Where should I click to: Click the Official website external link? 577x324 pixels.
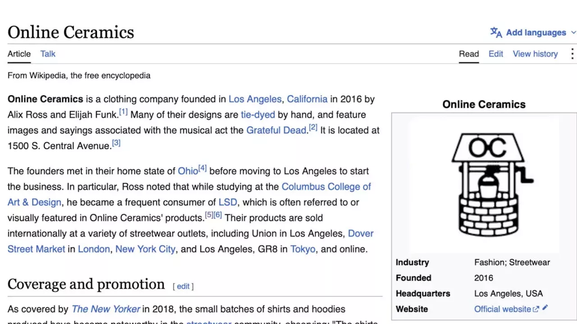point(506,309)
